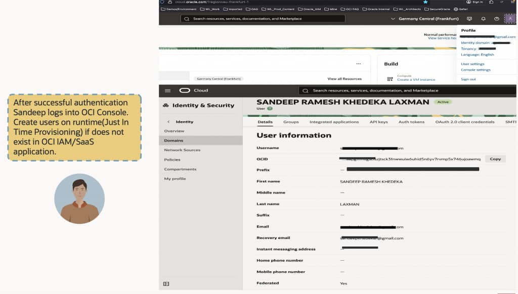Viewport: 518px width, 294px height.
Task: Open the three-dot more options menu
Action: 359,64
